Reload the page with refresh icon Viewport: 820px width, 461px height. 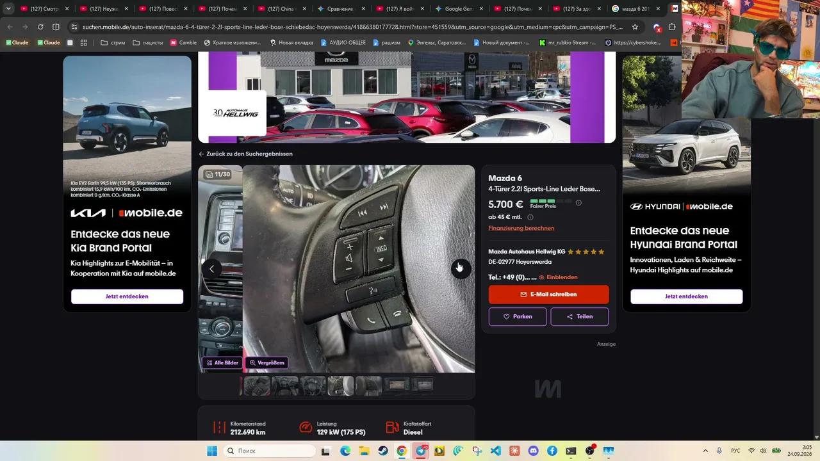coord(40,27)
